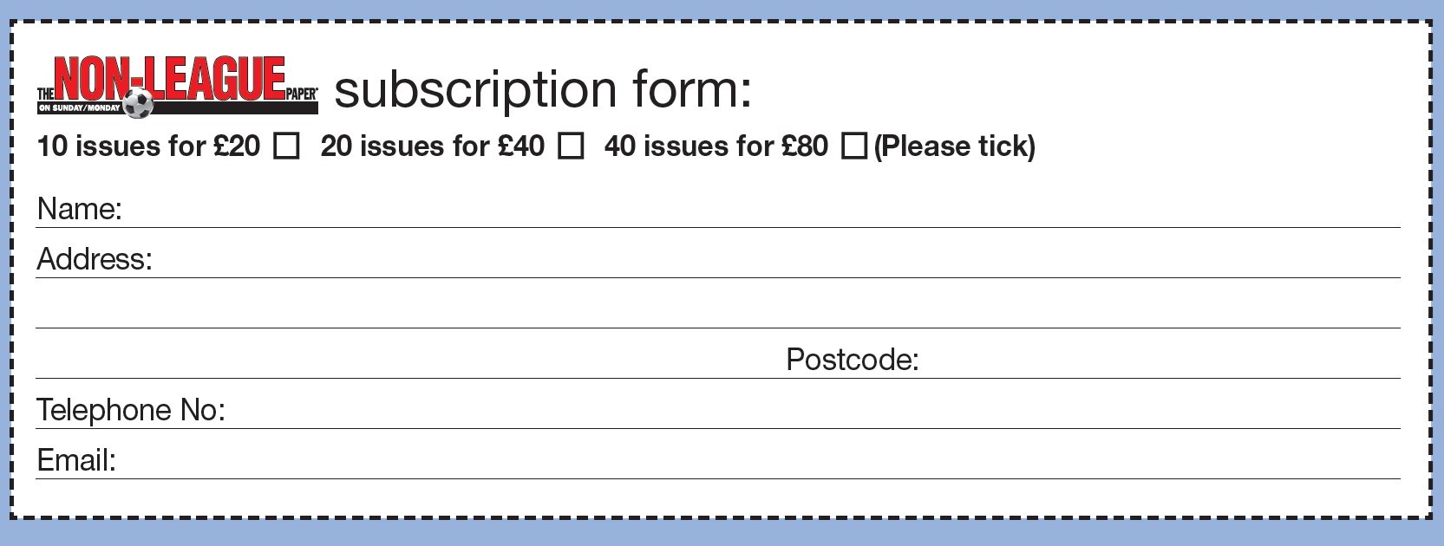Click the Telephone No field

click(807, 413)
